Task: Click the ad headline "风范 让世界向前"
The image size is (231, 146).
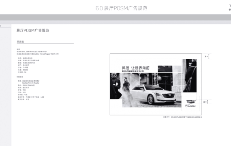Action: coord(136,68)
